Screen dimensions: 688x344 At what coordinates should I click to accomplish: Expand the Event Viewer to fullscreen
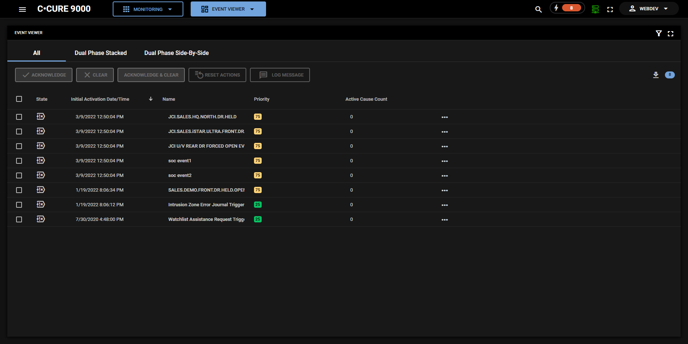[x=671, y=33]
